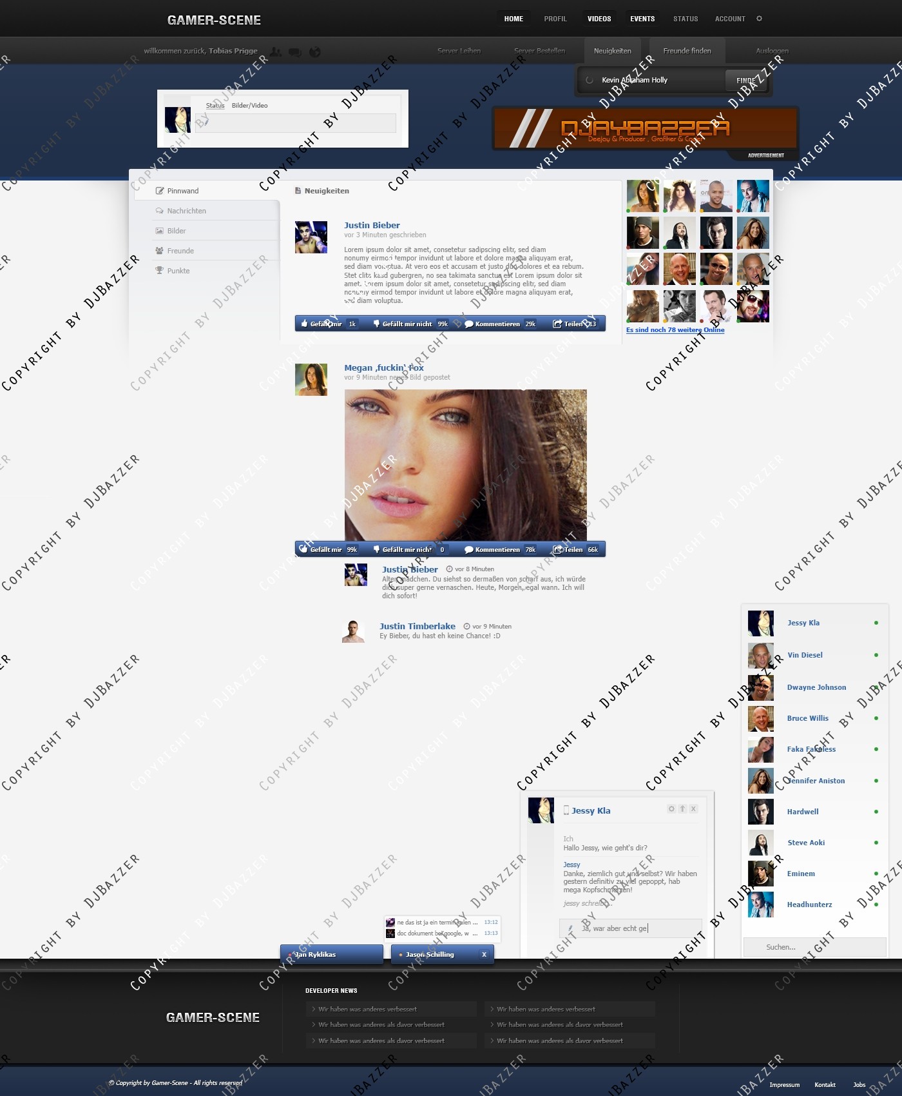
Task: Open the friends icon beside Tobias Prigge
Action: tap(276, 52)
